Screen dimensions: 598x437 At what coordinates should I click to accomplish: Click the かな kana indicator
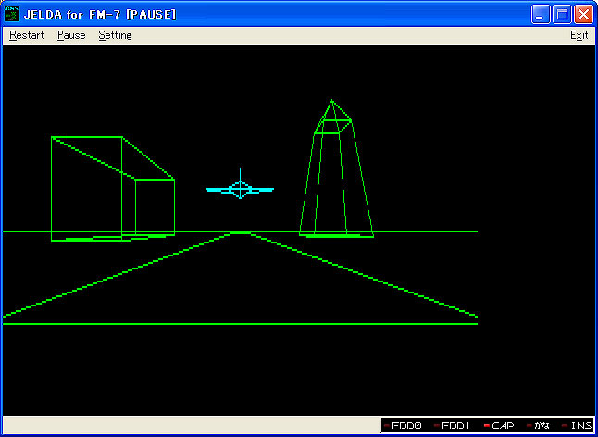538,426
